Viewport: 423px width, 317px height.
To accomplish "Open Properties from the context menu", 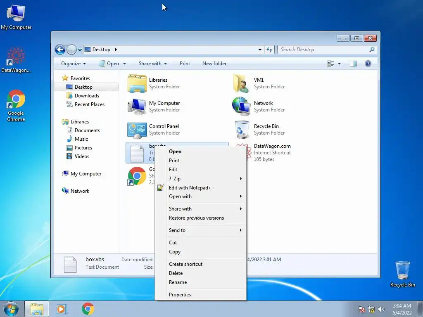I will [x=201, y=295].
